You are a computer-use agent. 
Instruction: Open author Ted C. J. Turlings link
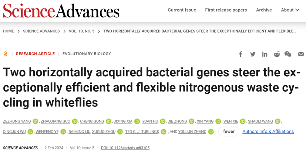coord(142,132)
